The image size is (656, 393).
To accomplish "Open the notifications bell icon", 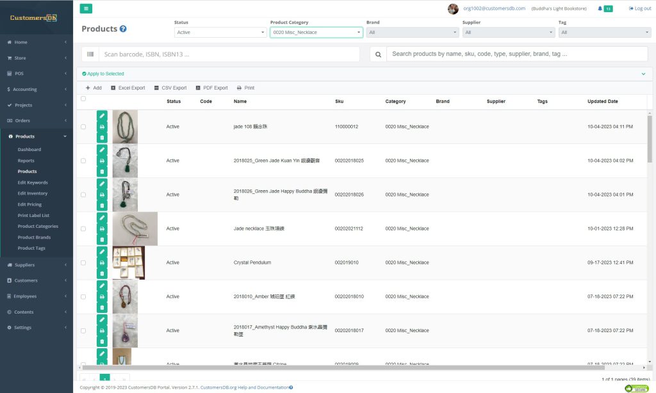I will [x=600, y=8].
